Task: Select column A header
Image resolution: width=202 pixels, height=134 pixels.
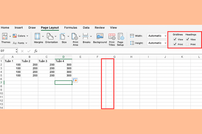Action: [12, 57]
